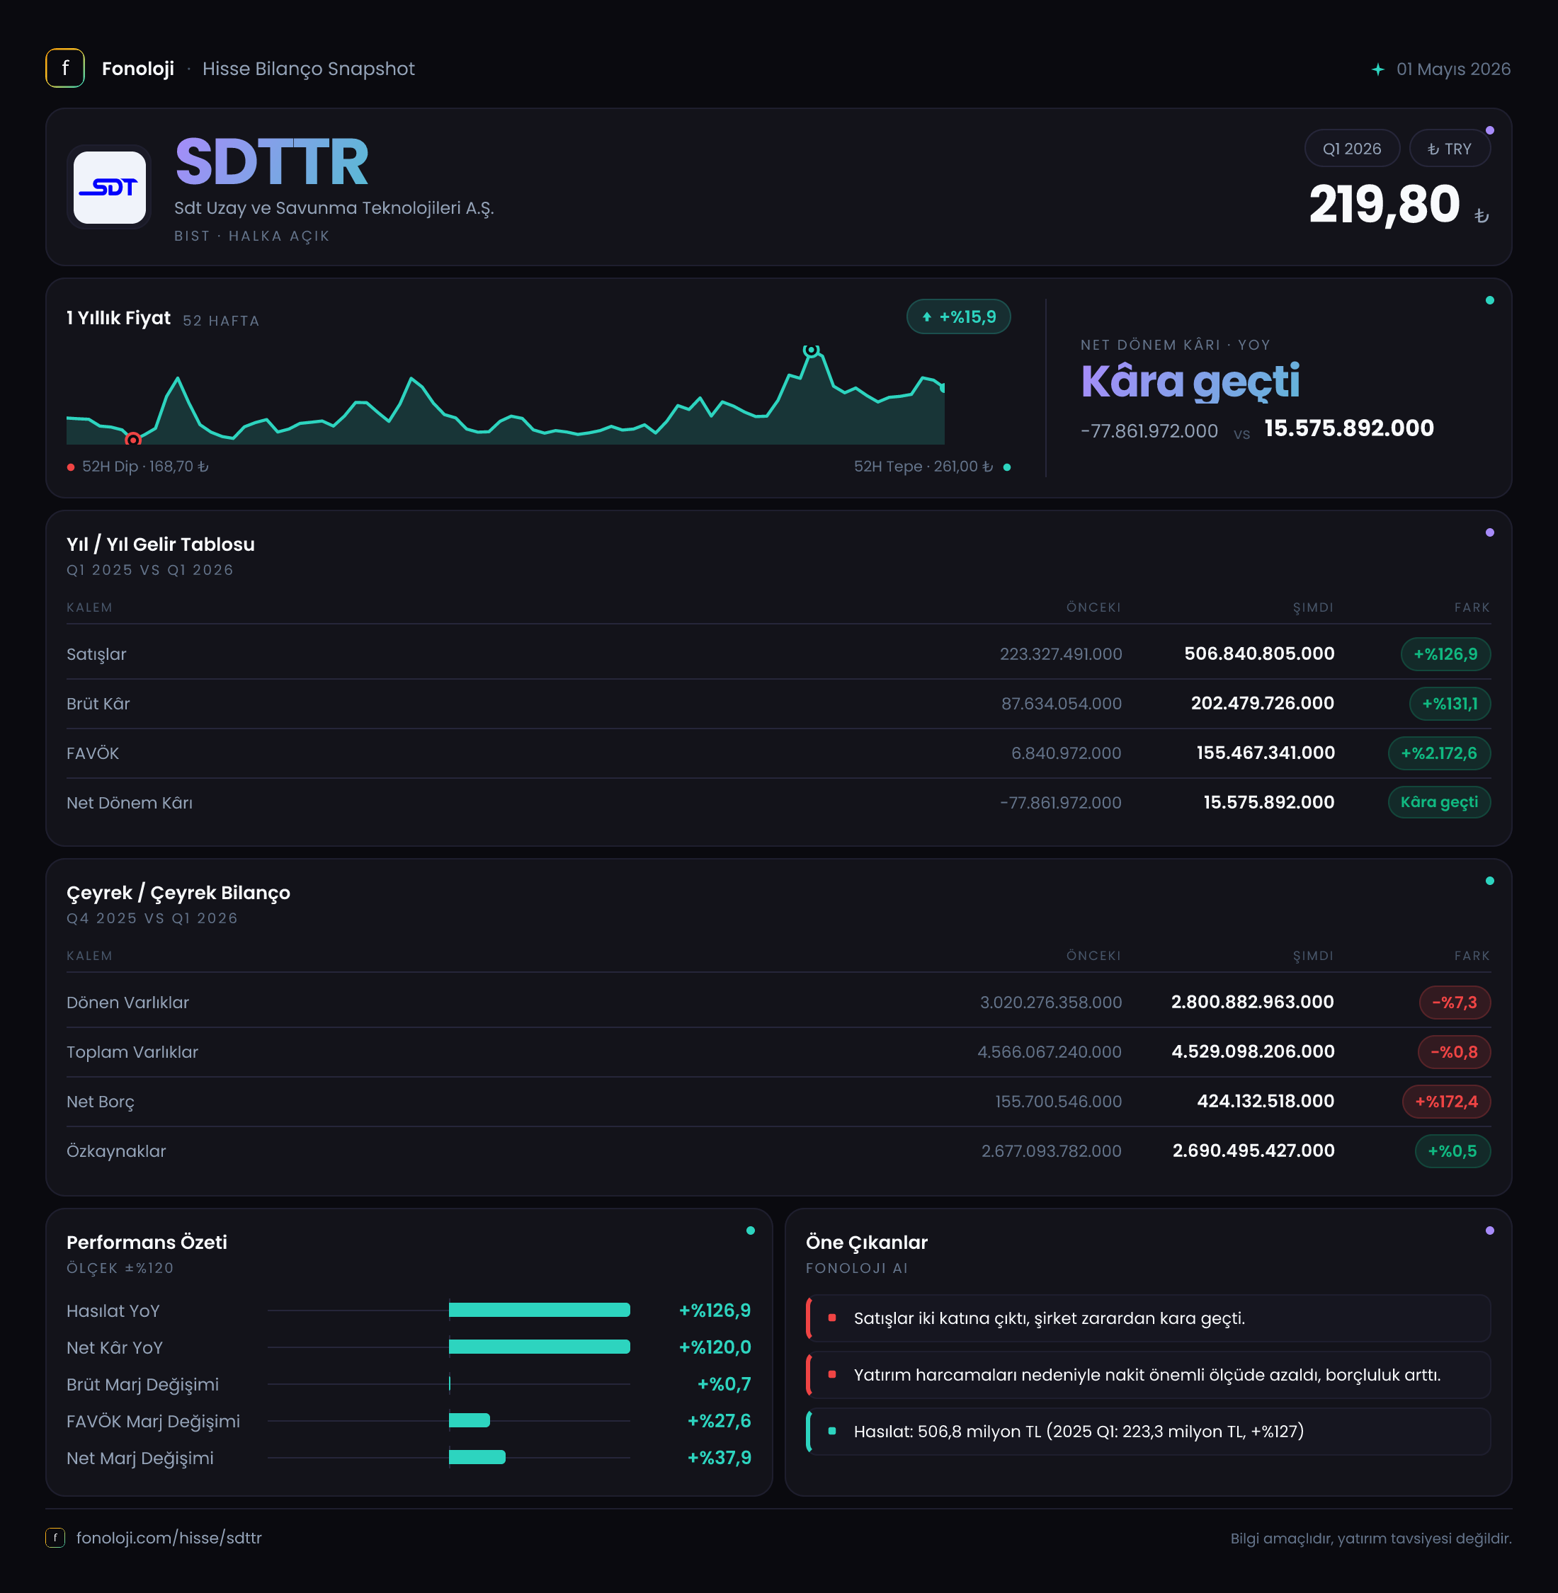Click the 'Yıl / Yıl Gelir Tablosu' heading
The height and width of the screenshot is (1593, 1558).
pos(160,544)
